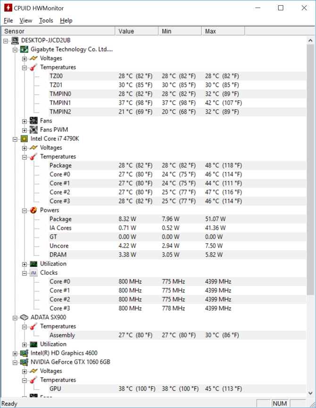Select Core #3 under Clocks
Viewport: 316px width, 408px height.
coord(177,308)
